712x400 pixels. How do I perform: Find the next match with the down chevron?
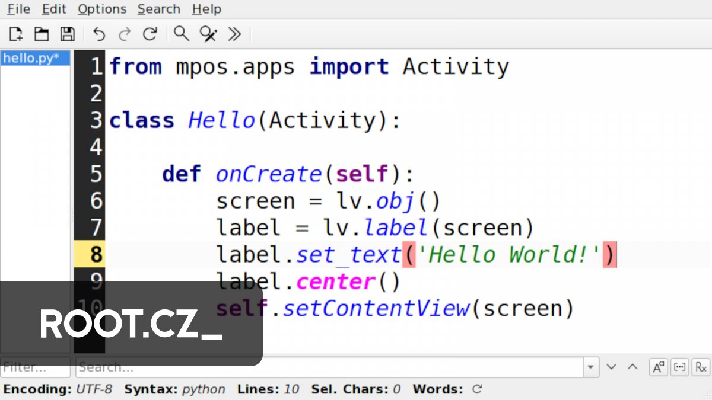[612, 367]
